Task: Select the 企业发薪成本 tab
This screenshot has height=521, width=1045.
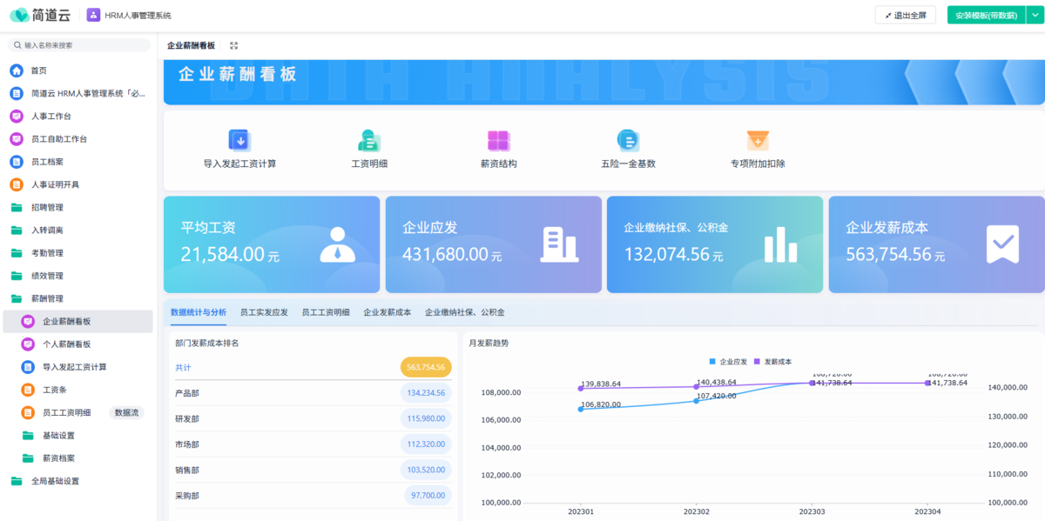Action: pos(387,312)
